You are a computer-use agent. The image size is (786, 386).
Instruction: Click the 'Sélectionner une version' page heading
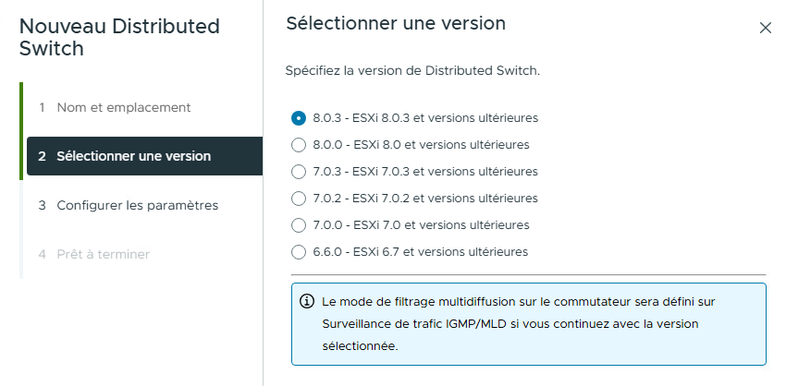396,24
